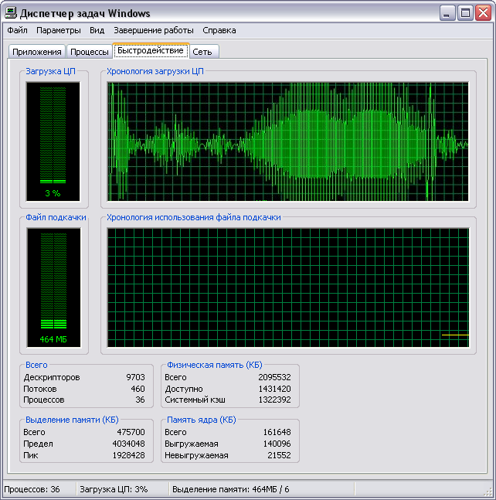Close the Task Manager window
The height and width of the screenshot is (500, 496).
(483, 13)
